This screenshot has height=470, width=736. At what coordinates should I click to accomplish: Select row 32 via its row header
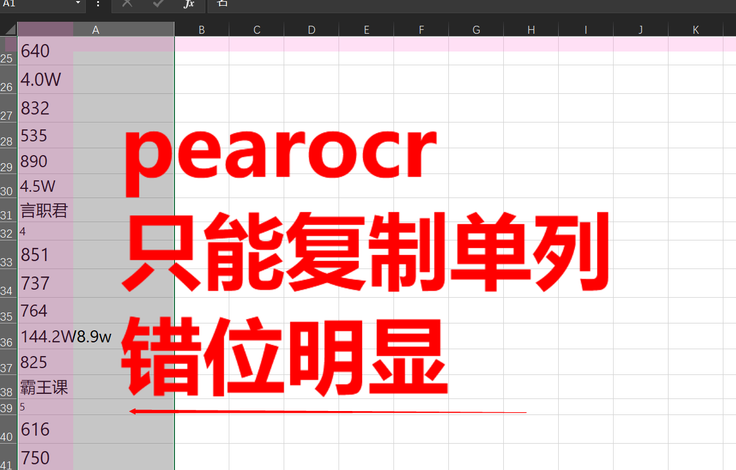9,231
